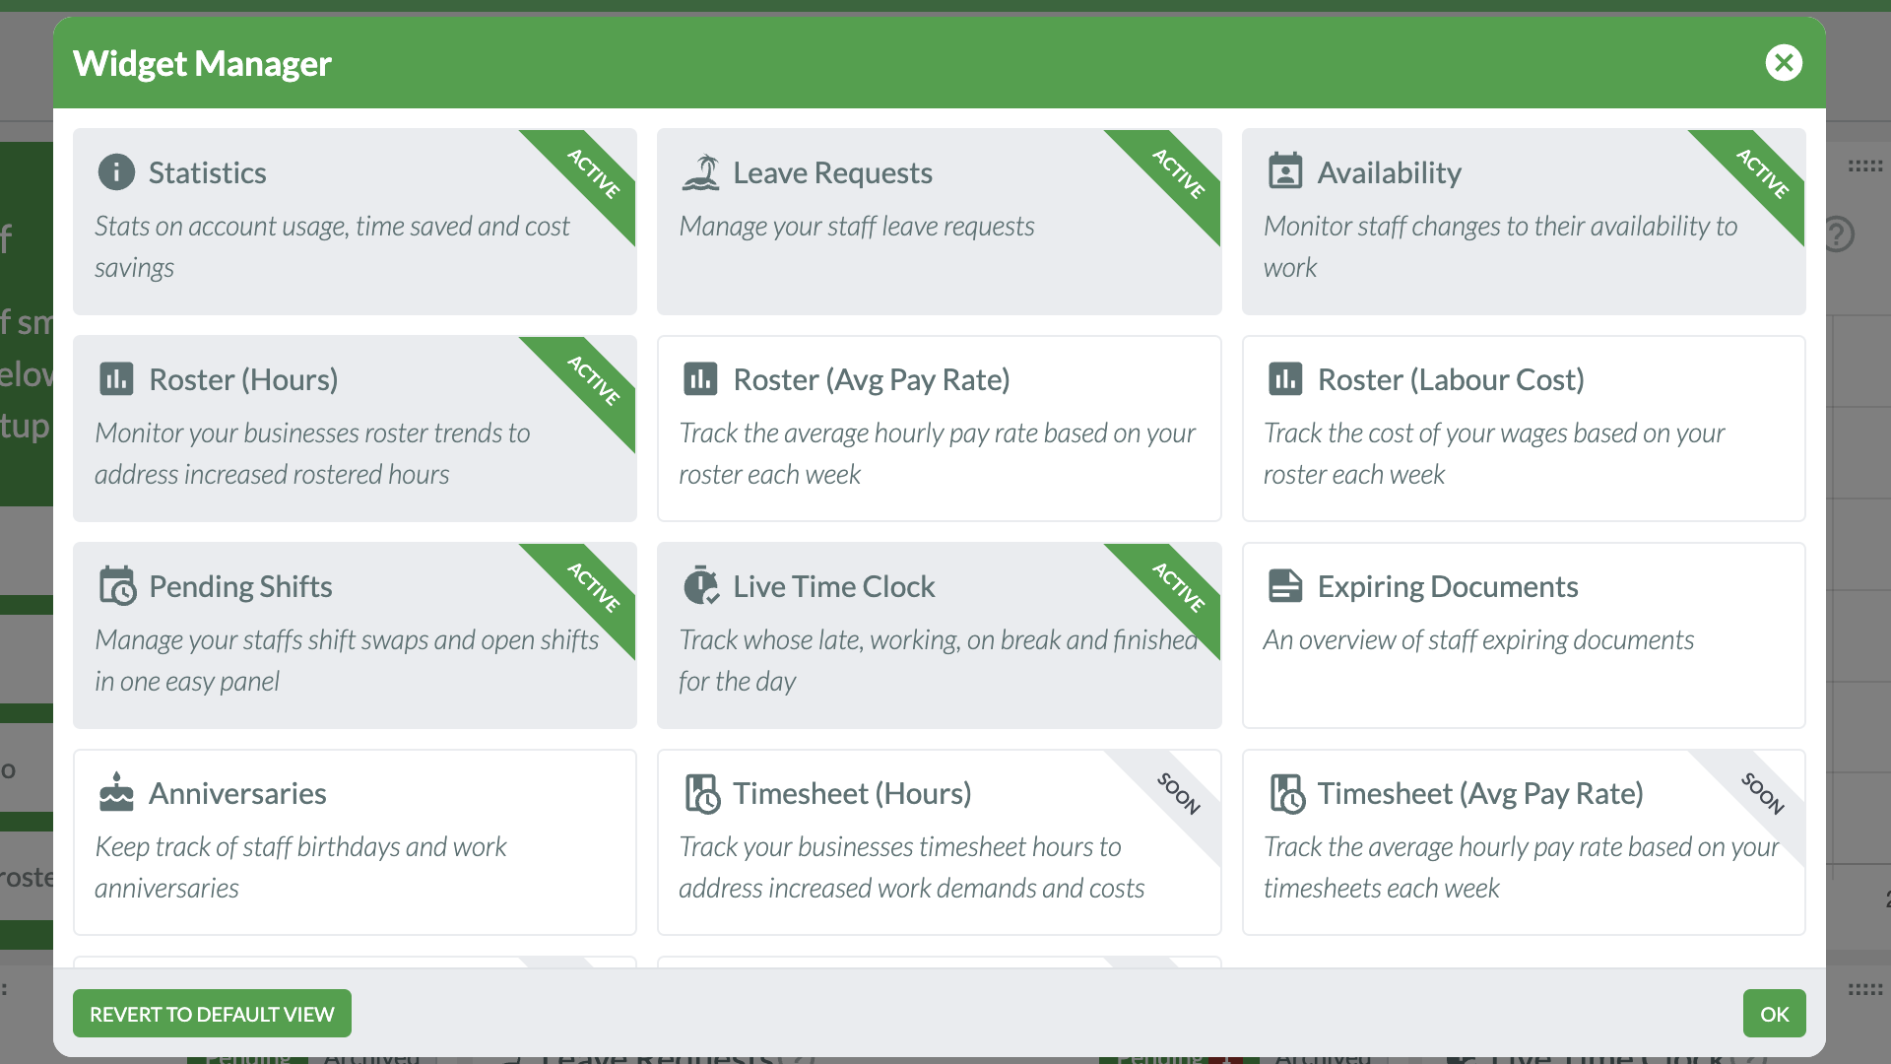Click the Roster (Avg Pay Rate) chart icon

[701, 379]
